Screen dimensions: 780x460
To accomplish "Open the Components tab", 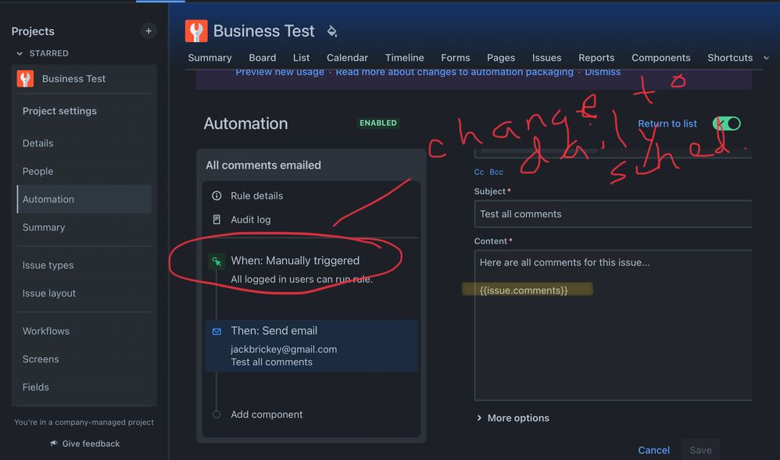I will coord(660,58).
